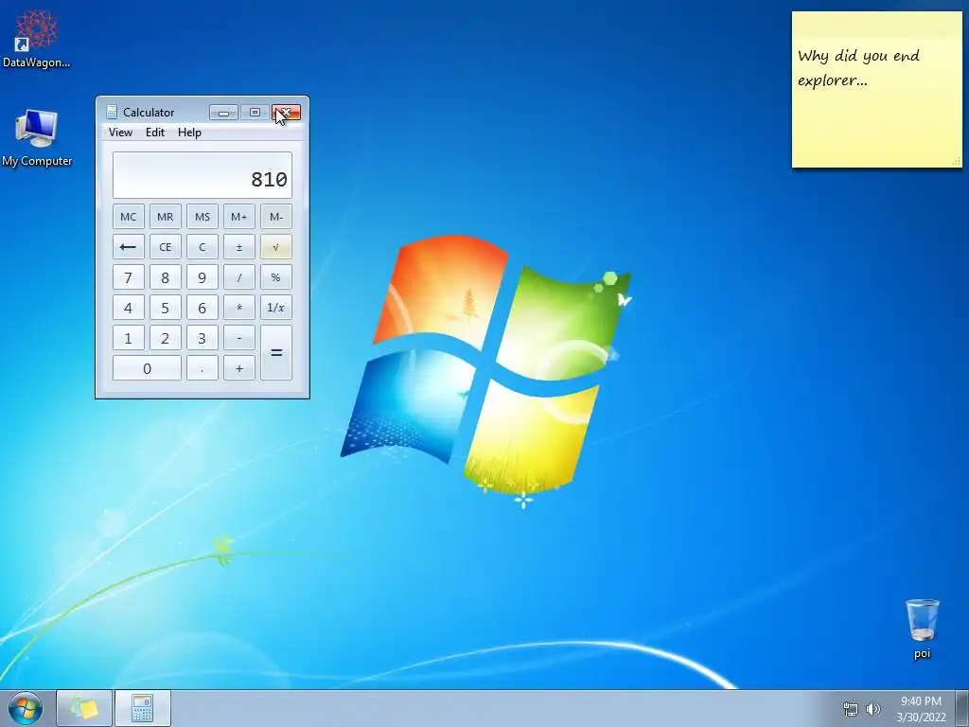Click the 2 digit button

point(165,338)
